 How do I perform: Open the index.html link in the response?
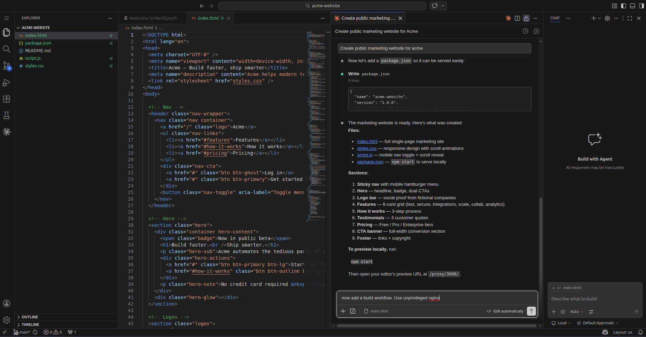pos(367,142)
